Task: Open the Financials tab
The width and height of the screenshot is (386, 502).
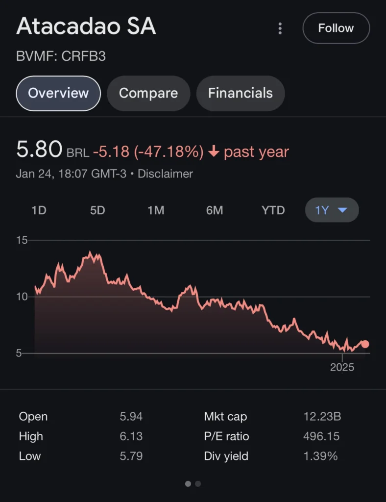Action: click(x=240, y=93)
